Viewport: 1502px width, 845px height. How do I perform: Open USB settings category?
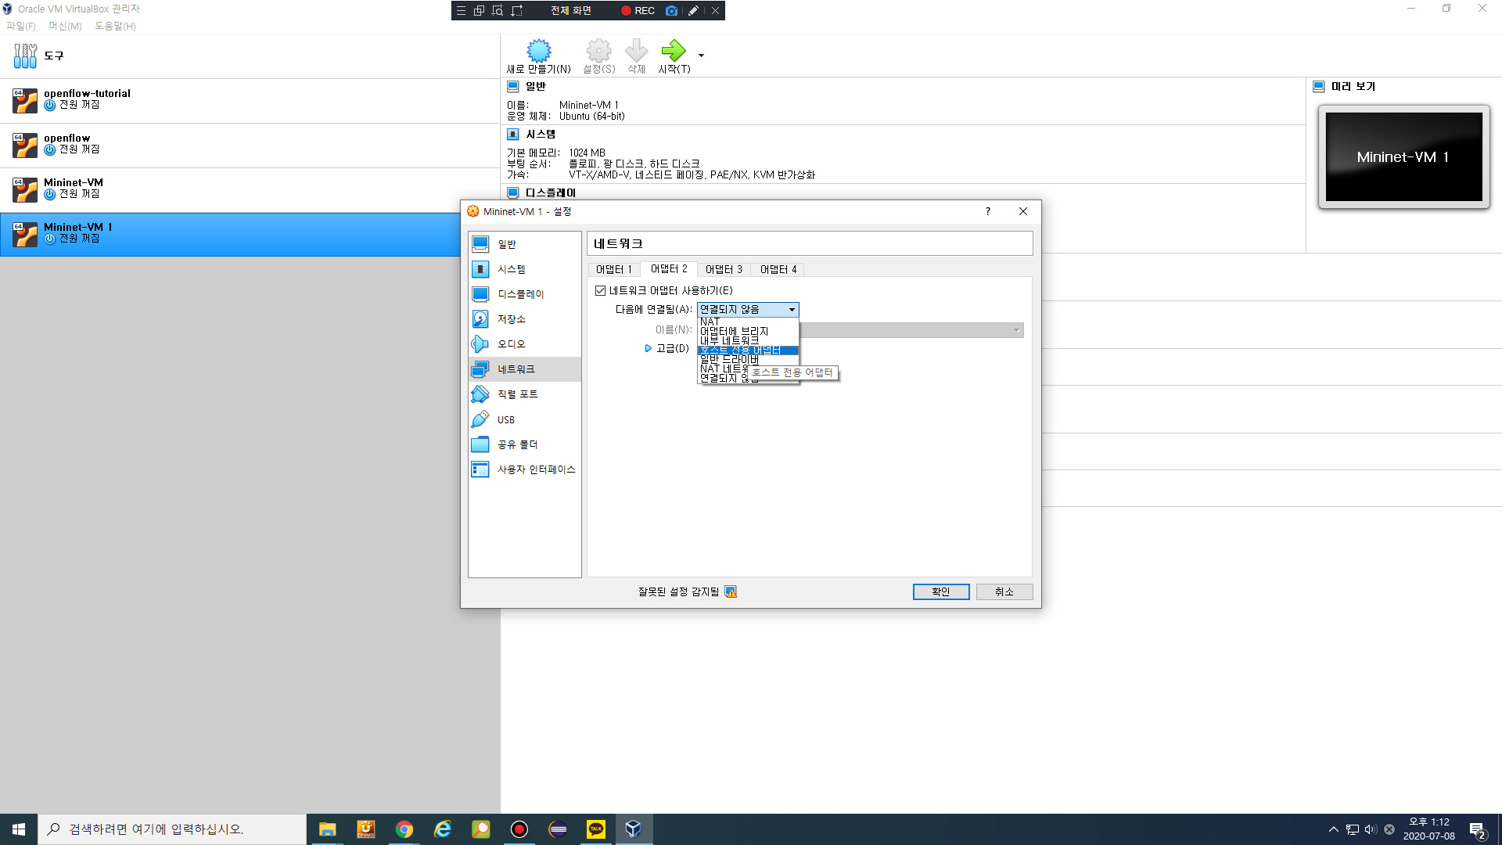[x=525, y=419]
